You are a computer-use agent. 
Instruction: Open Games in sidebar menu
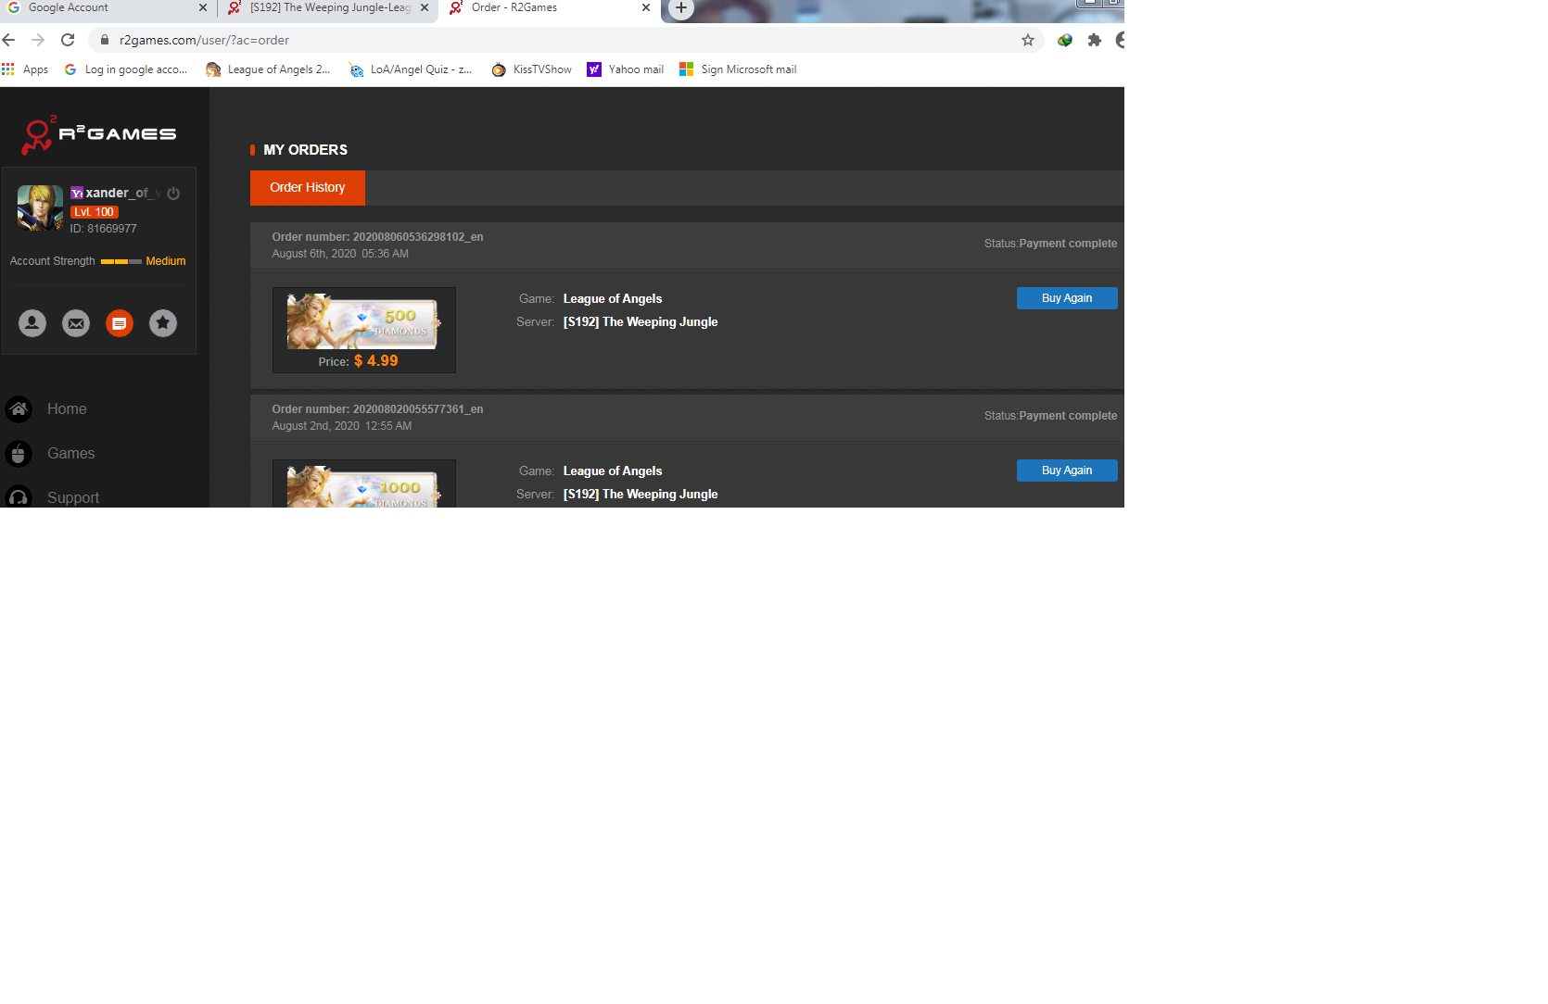coord(70,454)
